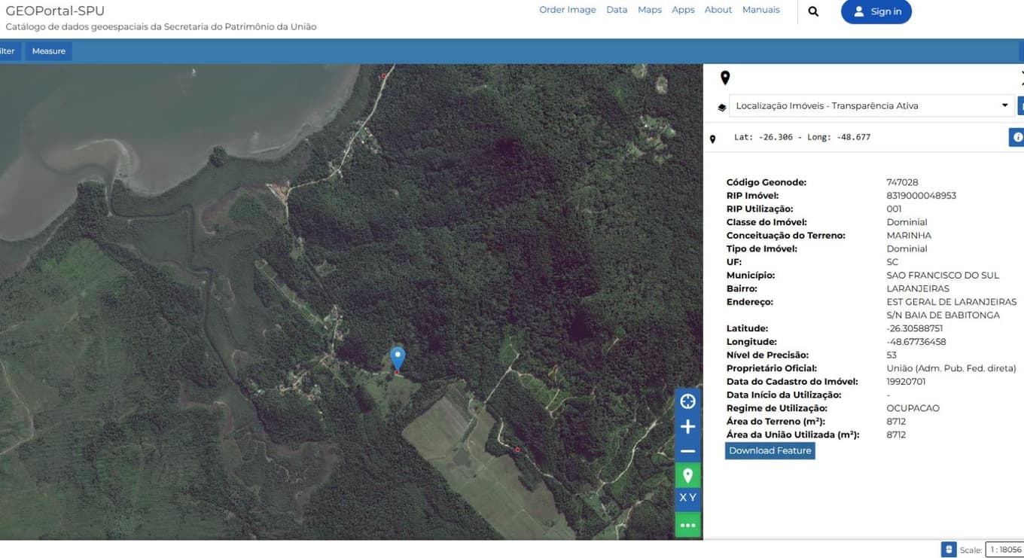The image size is (1024, 558).
Task: Click the Proprietário Oficial value União
Action: 952,368
